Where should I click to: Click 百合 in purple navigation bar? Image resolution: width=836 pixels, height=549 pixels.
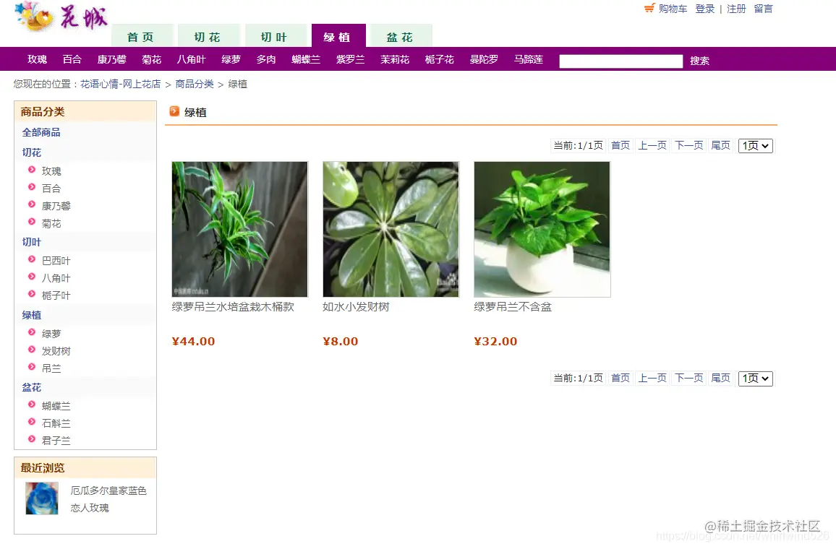[72, 60]
